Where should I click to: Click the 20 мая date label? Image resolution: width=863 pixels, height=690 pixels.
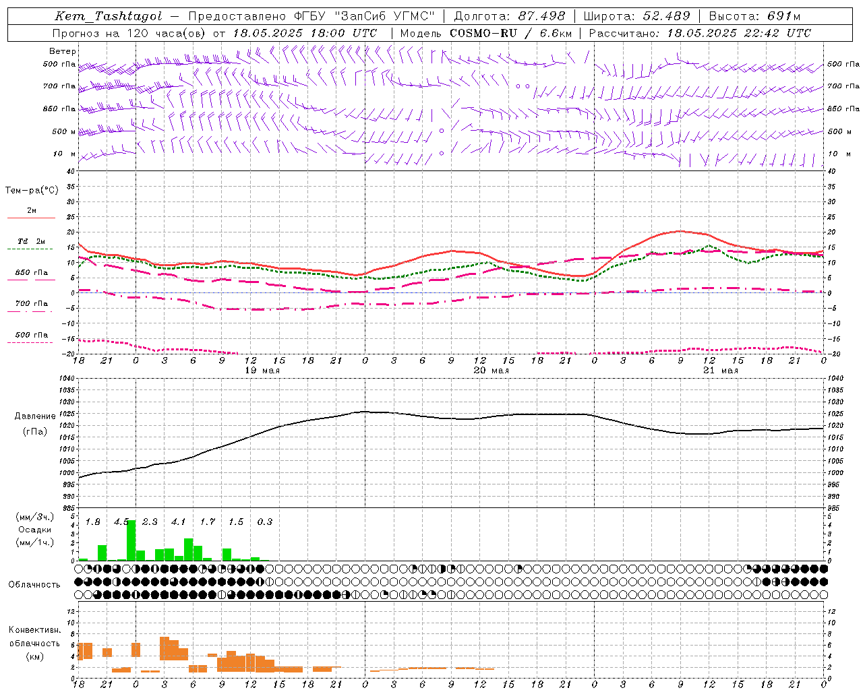tap(491, 371)
